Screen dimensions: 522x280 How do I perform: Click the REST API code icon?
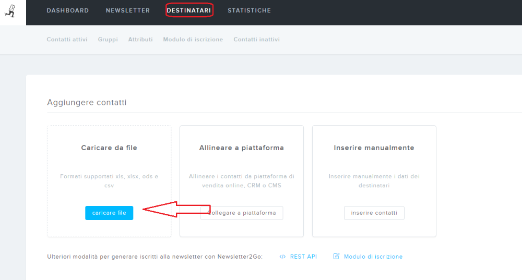tap(282, 257)
